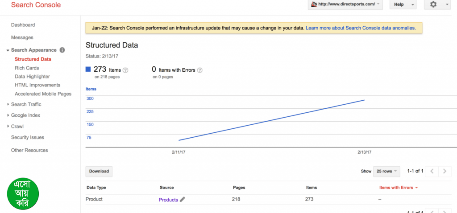
Task: Expand the Search Traffic section
Action: (26, 104)
